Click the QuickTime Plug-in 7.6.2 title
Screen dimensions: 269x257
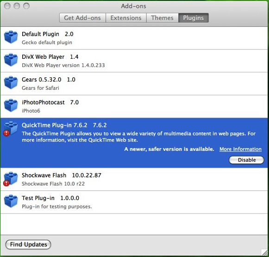point(64,125)
